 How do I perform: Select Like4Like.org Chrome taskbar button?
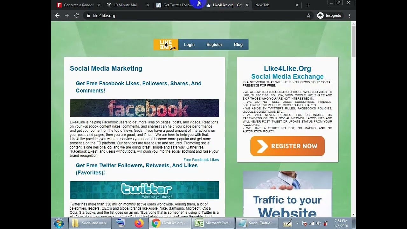pyautogui.click(x=170, y=223)
